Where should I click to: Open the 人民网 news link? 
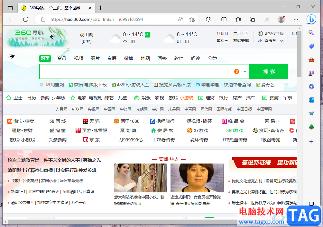(61, 109)
